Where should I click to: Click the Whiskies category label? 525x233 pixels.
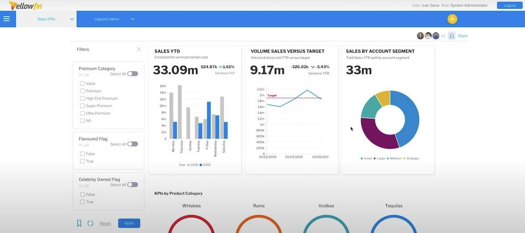[191, 206]
